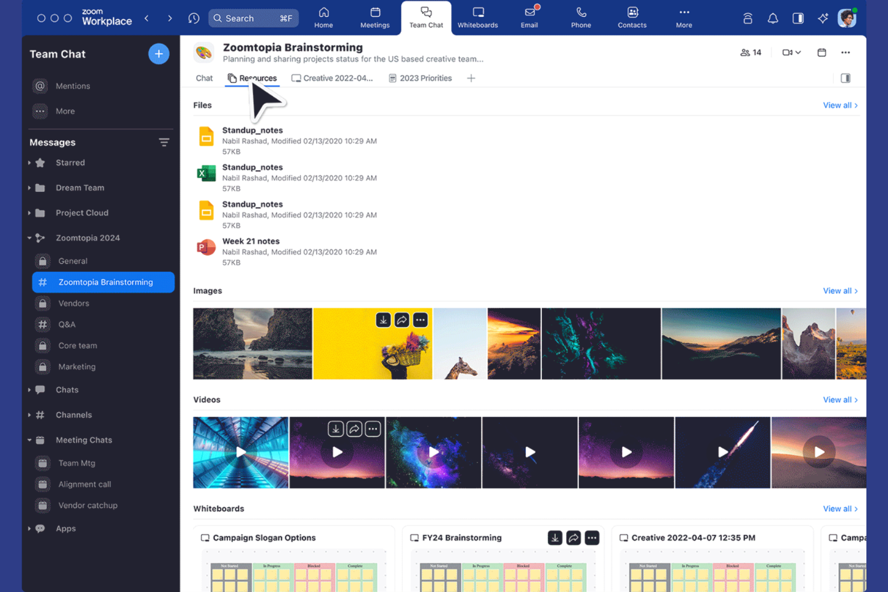
Task: Switch to the Chat tab
Action: 204,78
